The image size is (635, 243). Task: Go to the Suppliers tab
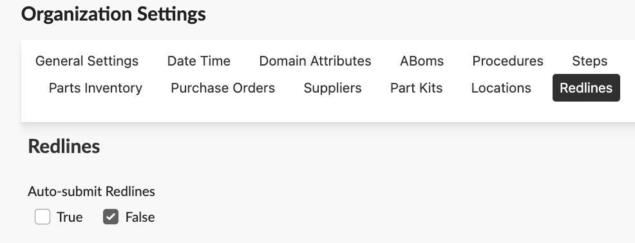pos(332,87)
